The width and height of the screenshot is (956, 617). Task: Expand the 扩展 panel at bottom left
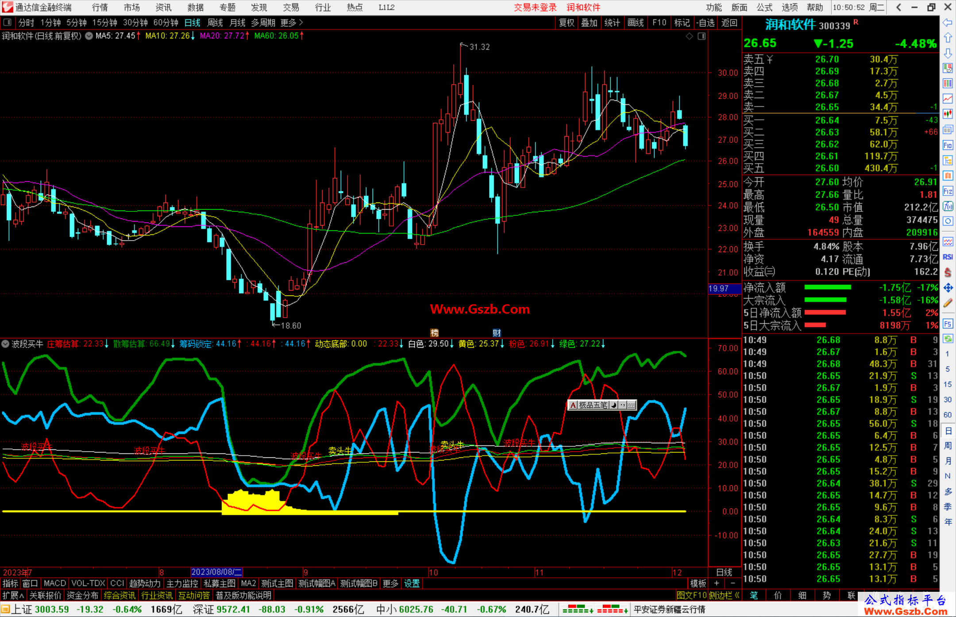coord(13,595)
